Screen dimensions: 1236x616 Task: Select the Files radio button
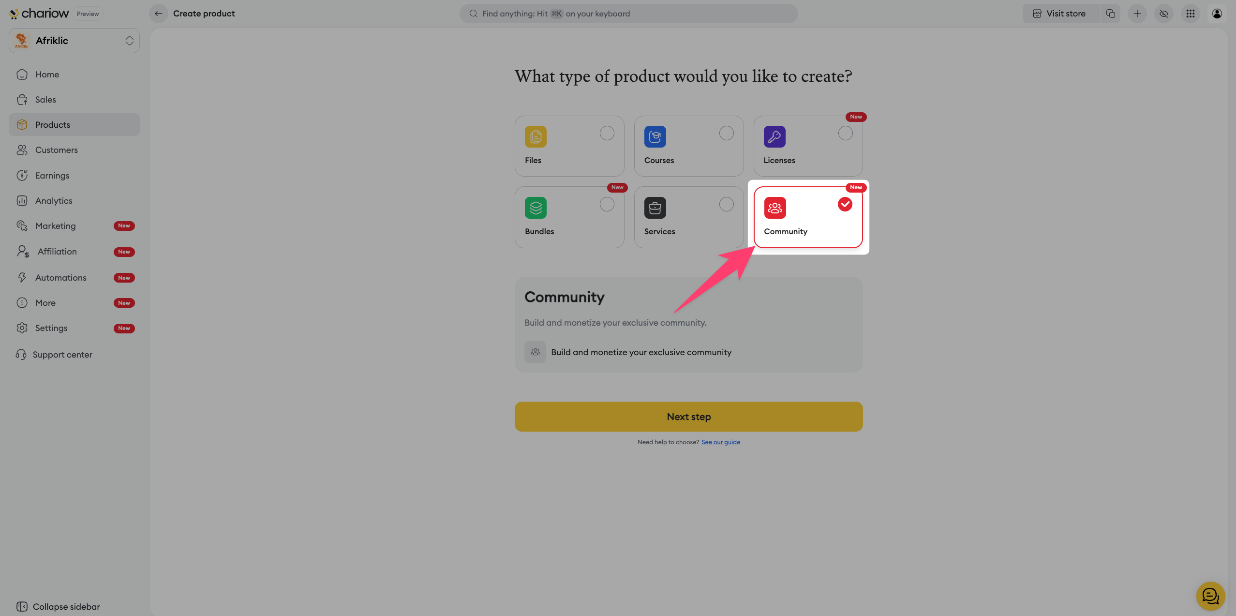[607, 133]
